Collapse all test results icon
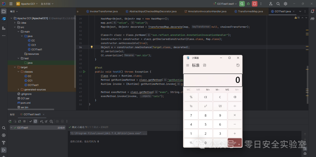The height and width of the screenshot is (157, 316). (x=46, y=121)
